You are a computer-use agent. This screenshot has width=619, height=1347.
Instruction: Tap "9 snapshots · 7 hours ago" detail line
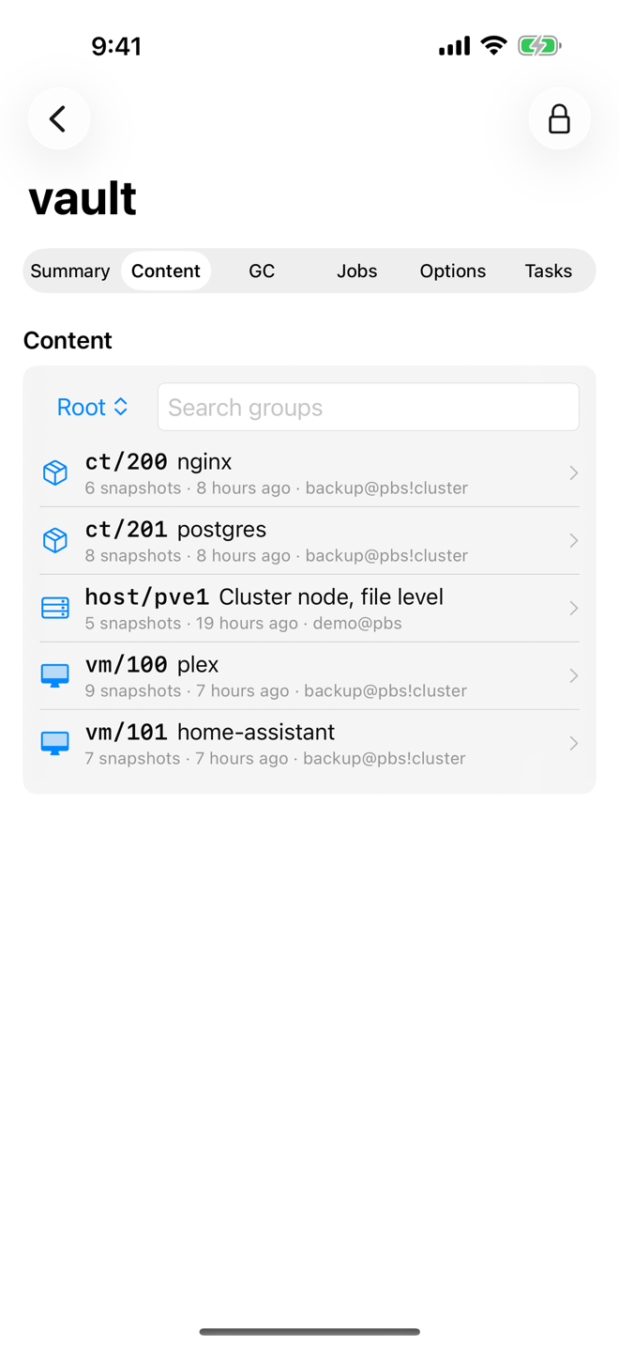(276, 690)
